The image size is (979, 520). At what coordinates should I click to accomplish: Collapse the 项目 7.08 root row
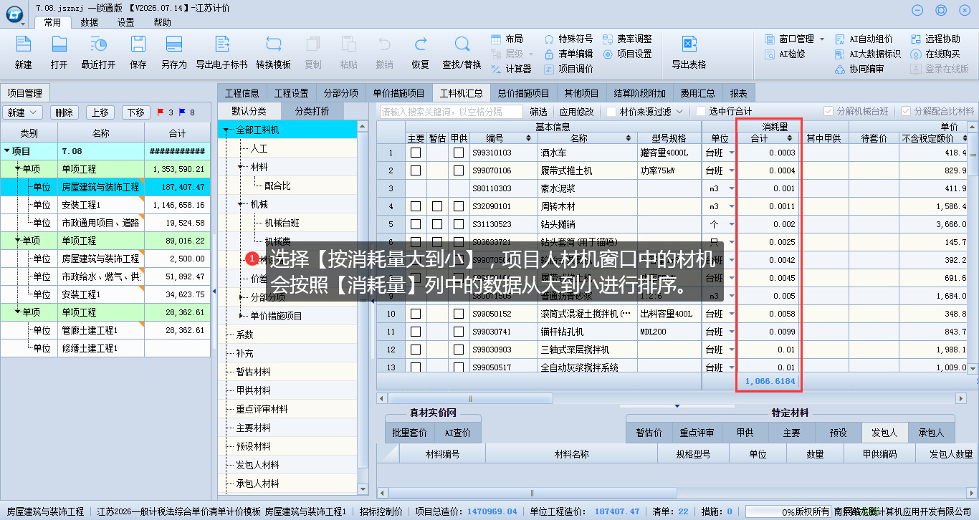(7, 151)
